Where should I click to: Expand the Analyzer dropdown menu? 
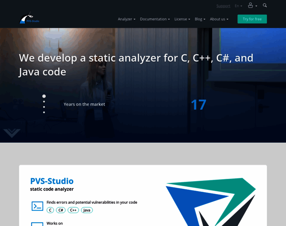click(x=126, y=19)
